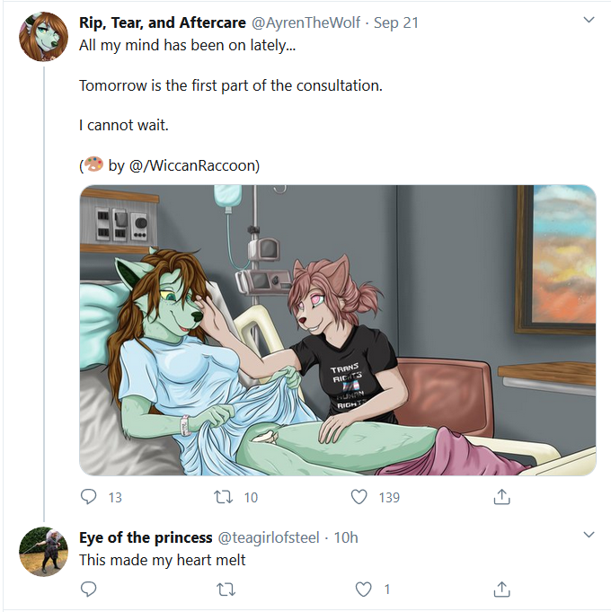Open the first tweet's options chevron
Screen dimensions: 611x612
[589, 20]
